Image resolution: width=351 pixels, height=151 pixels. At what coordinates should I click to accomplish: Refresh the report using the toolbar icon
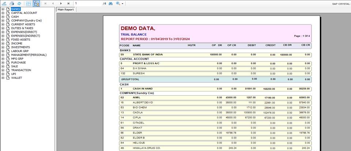(19, 3)
